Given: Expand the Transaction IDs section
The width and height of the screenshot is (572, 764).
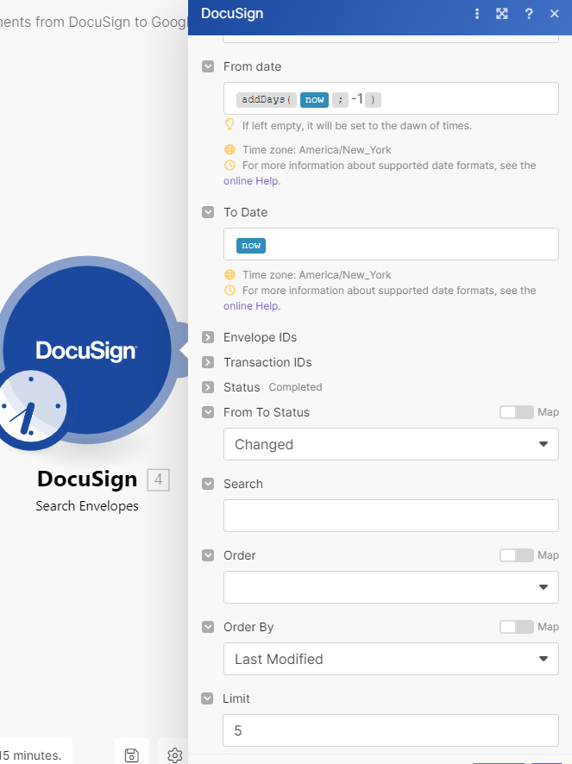Looking at the screenshot, I should (x=208, y=362).
